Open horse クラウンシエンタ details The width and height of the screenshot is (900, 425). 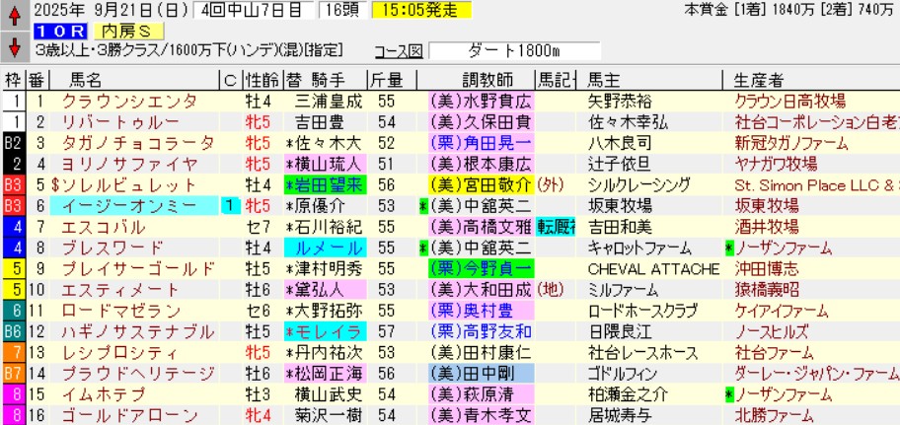pos(116,101)
